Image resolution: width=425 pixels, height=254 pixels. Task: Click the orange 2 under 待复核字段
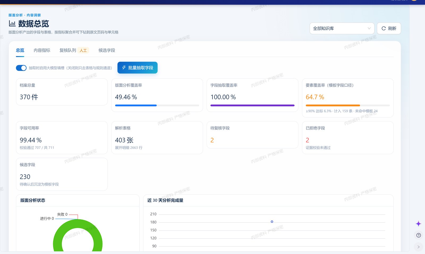point(212,140)
